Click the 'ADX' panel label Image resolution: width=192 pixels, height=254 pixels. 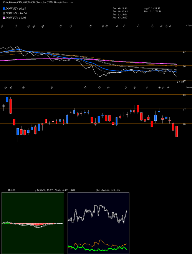click(73, 190)
